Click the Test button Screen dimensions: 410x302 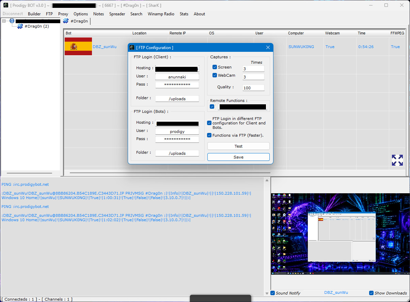point(238,146)
